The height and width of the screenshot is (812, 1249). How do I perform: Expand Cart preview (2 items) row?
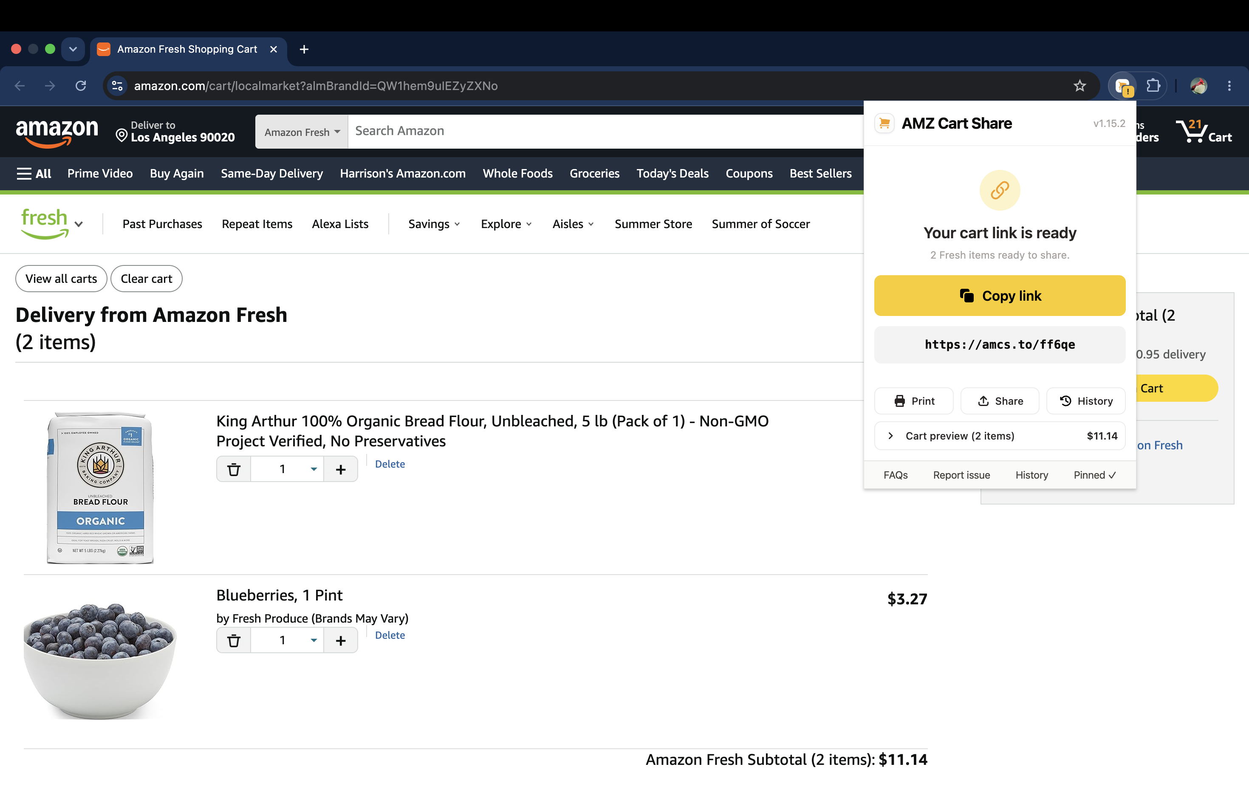(x=1000, y=436)
